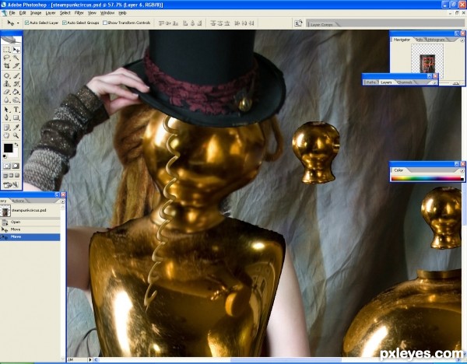Uncheck Auto Select Groups
This screenshot has width=467, height=364.
tap(65, 23)
